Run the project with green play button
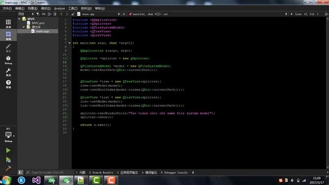The width and height of the screenshot is (329, 185). point(8,150)
